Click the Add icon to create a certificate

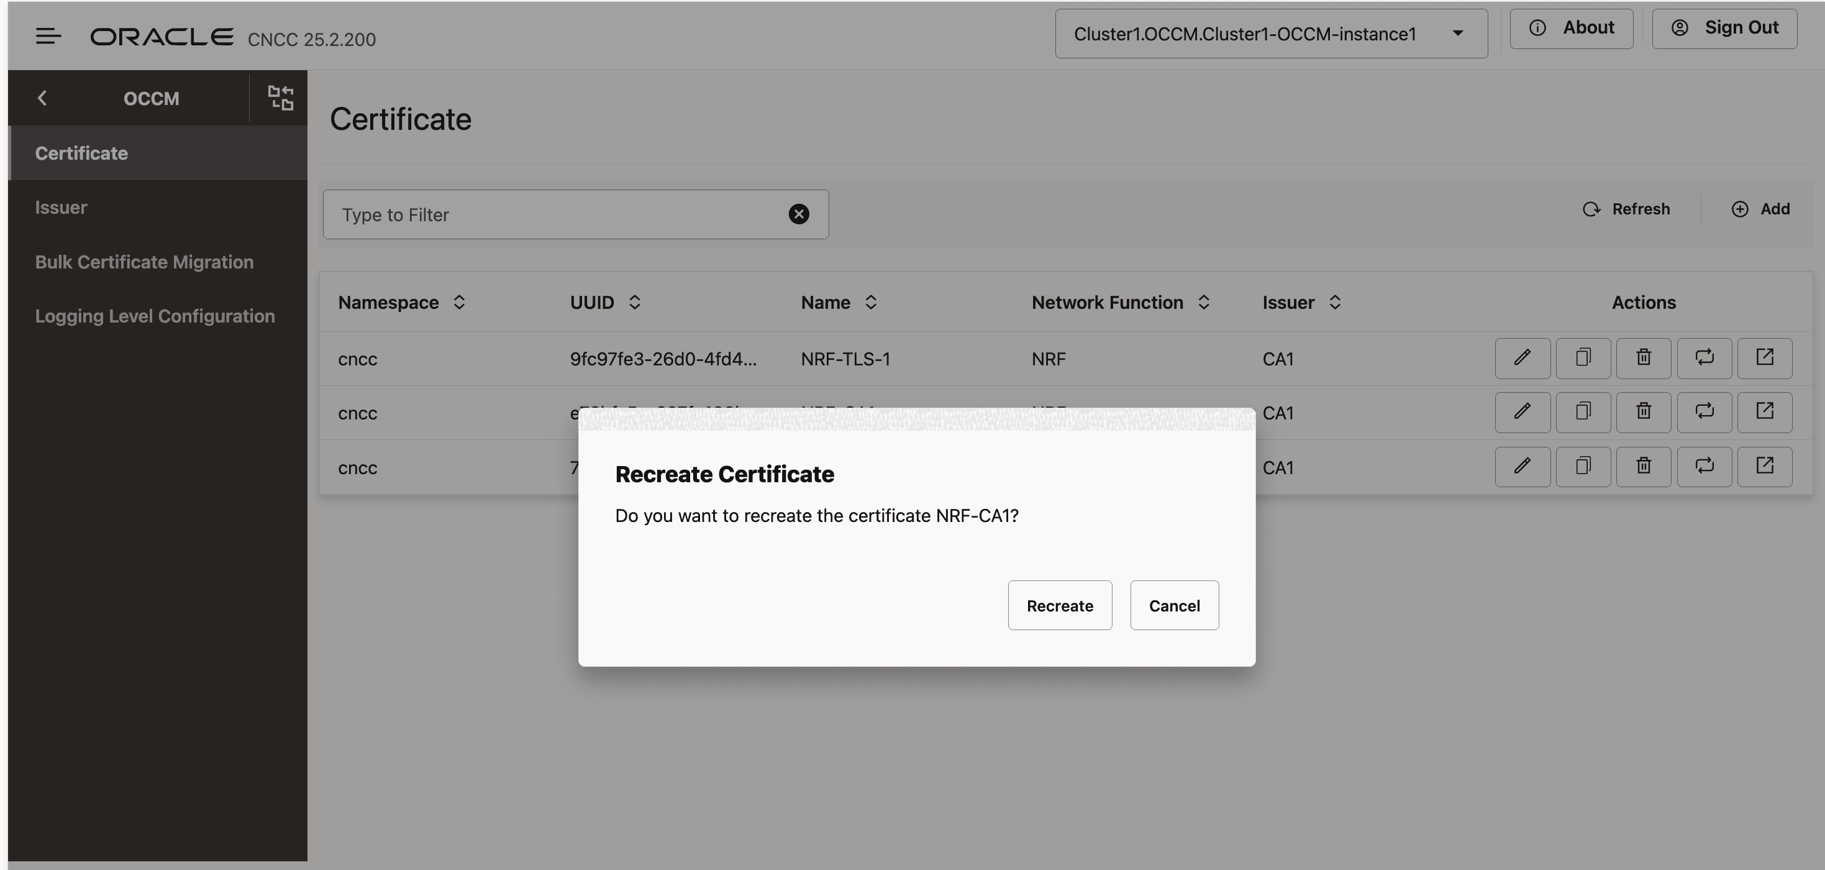point(1741,208)
